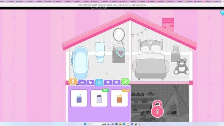Click the oval wall mirror
Image resolution: width=224 pixels, height=126 pixels.
point(119,35)
